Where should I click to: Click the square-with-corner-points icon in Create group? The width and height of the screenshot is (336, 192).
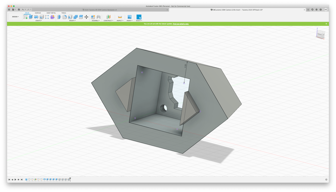[47, 17]
